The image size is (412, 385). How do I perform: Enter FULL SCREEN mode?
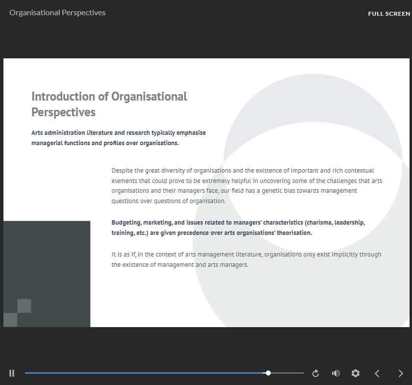(389, 14)
